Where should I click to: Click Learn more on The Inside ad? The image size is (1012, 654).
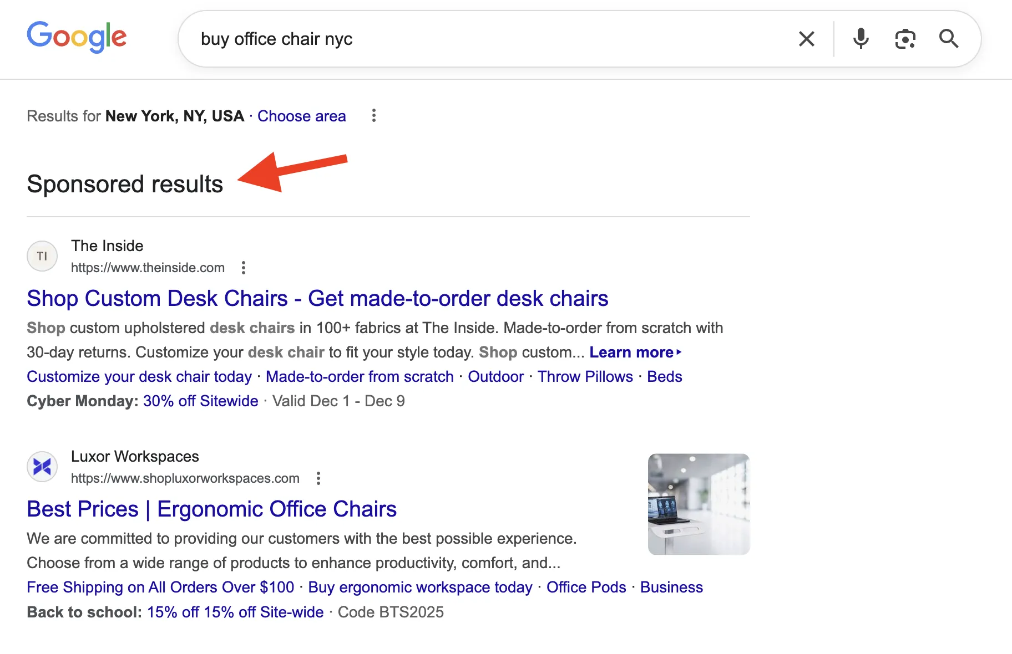pos(632,352)
